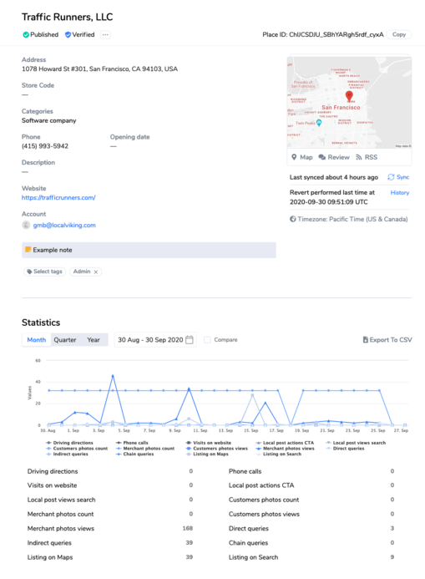Open the Example note bar

point(149,250)
